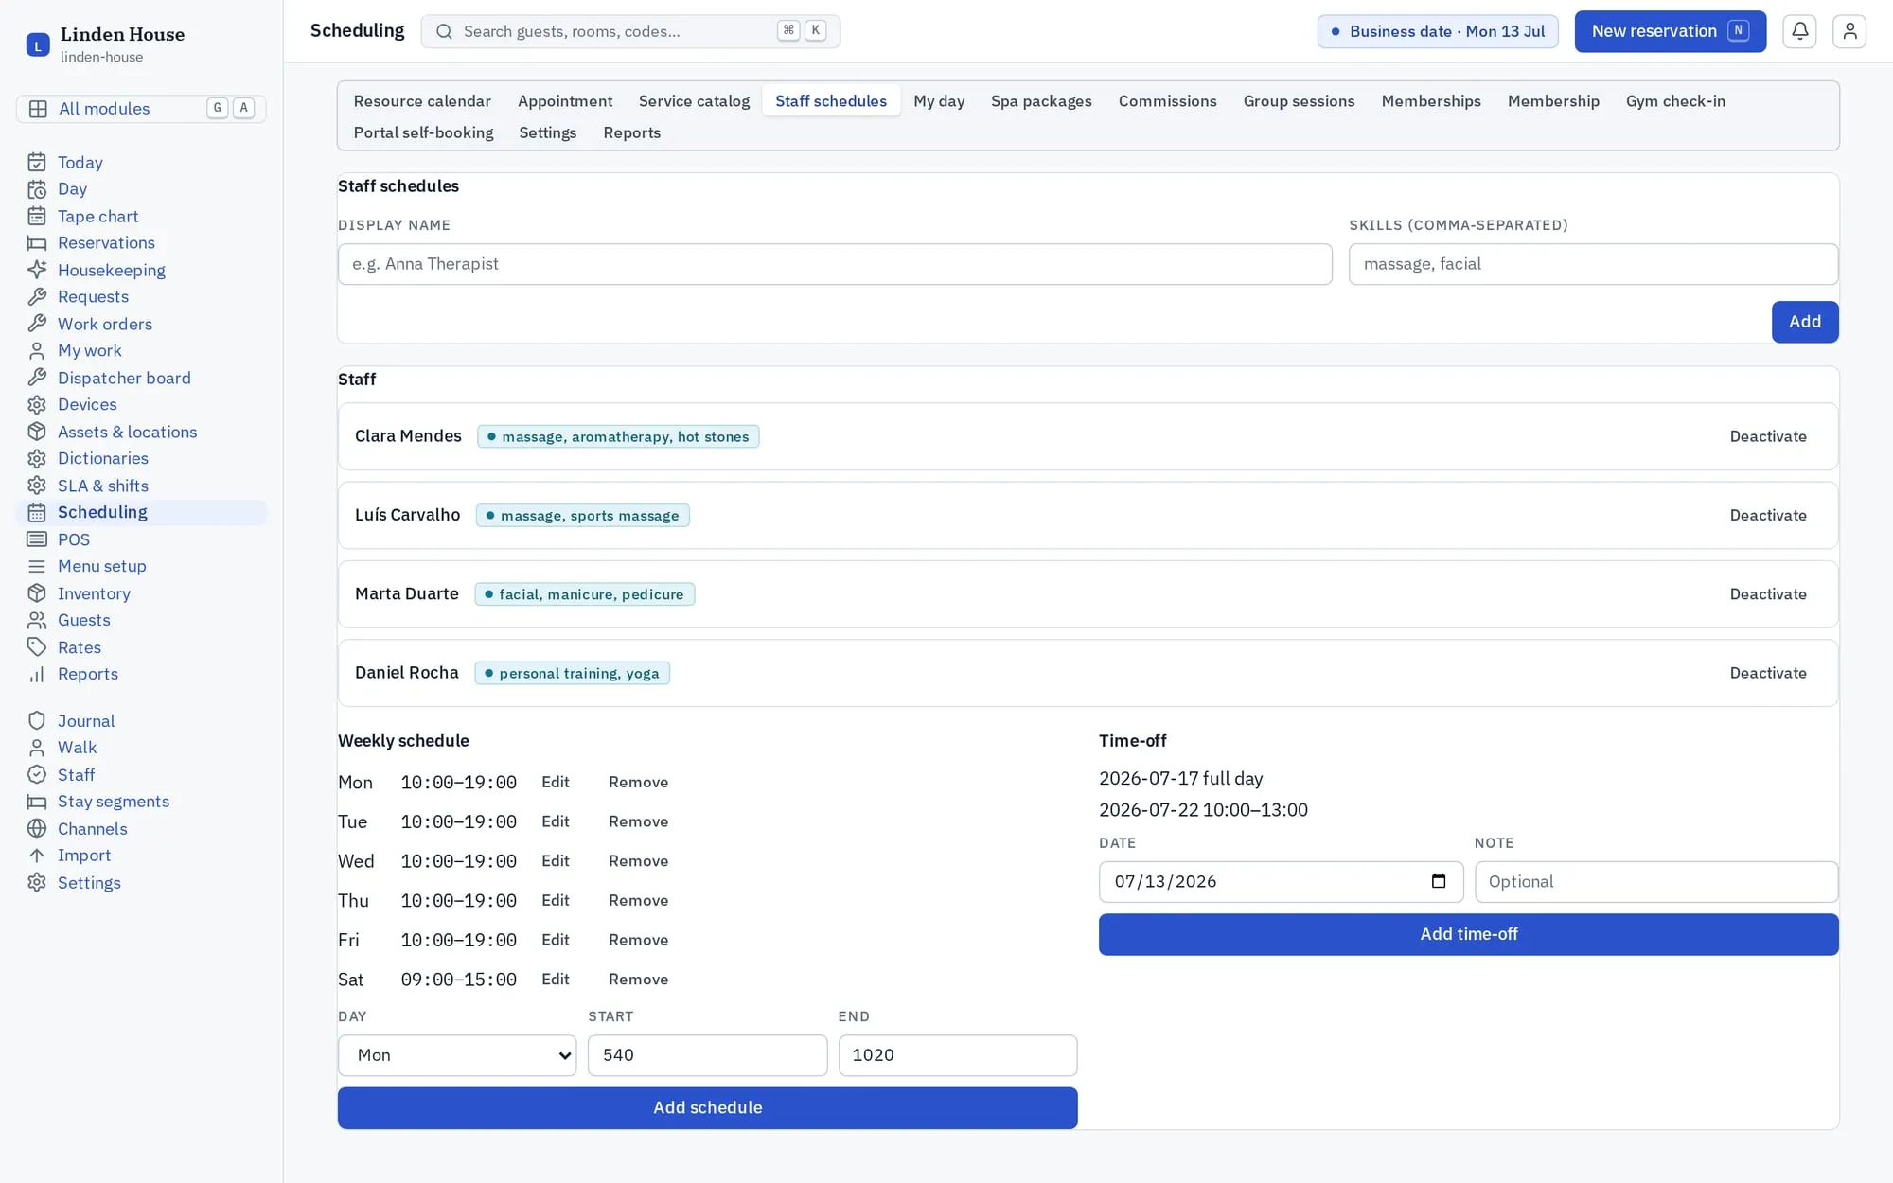This screenshot has width=1893, height=1183.
Task: Deactivate staff member Marta Duarte
Action: (x=1768, y=594)
